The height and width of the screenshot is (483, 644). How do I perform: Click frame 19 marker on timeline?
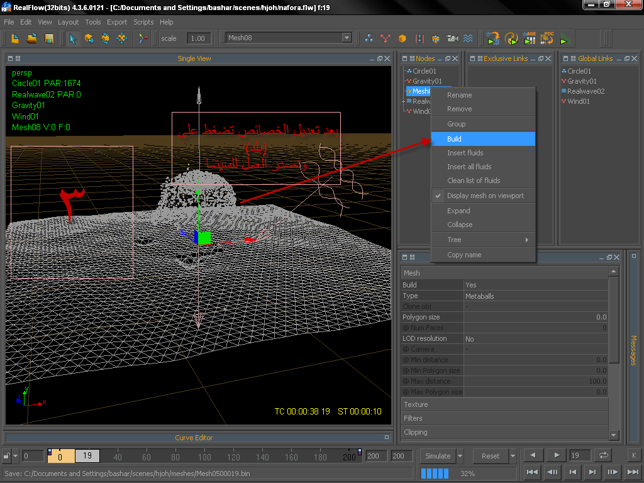pos(87,456)
